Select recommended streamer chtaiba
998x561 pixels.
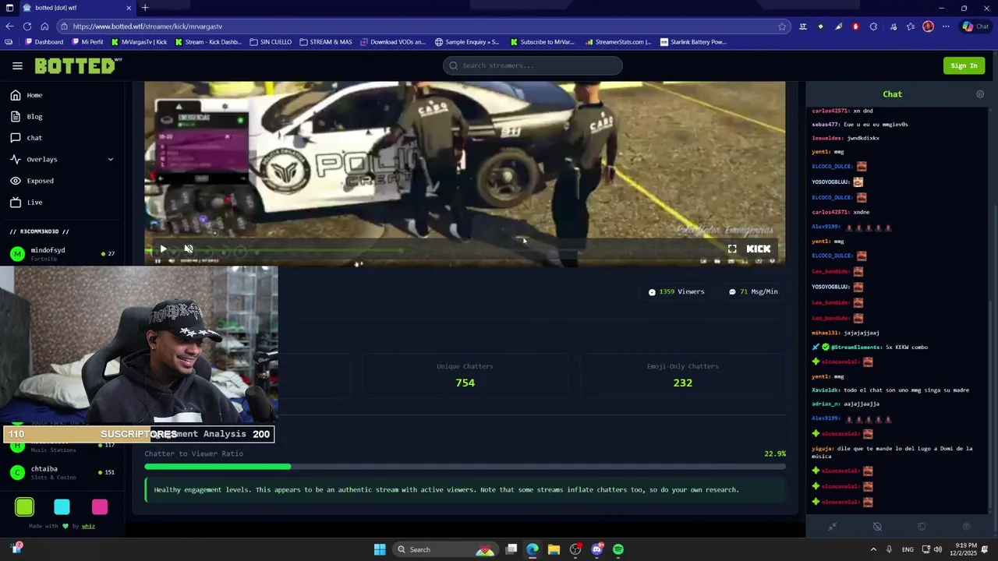(x=62, y=472)
